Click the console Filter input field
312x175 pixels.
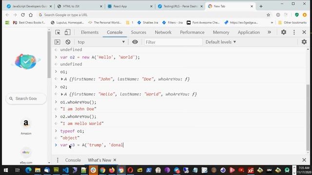coord(173,42)
